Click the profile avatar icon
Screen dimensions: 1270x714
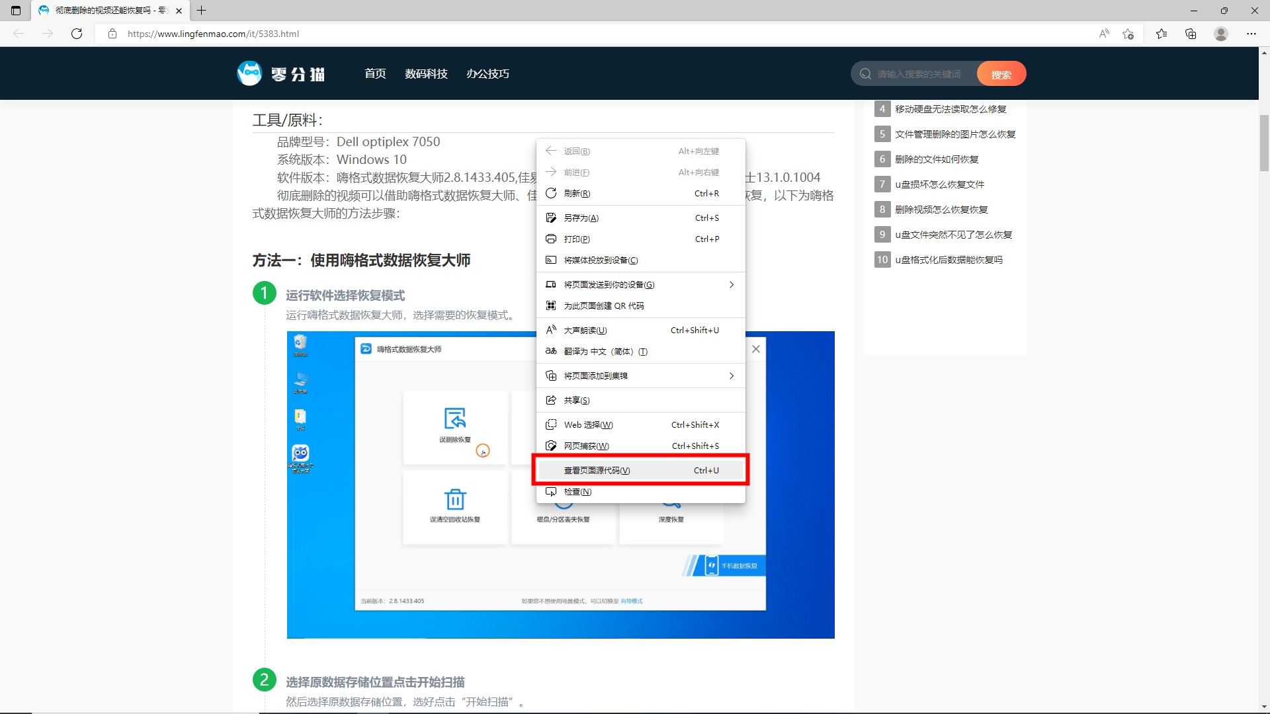1221,34
